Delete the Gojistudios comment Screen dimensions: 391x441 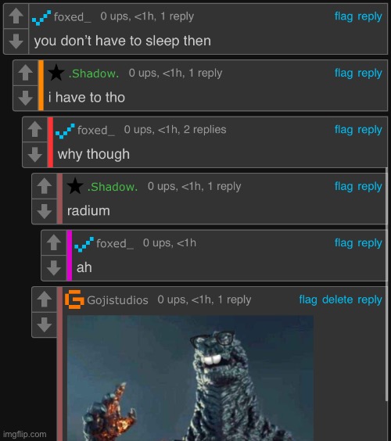pyautogui.click(x=338, y=299)
